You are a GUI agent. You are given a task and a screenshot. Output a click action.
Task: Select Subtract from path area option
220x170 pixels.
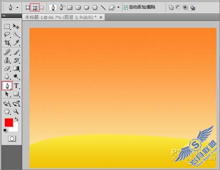(177, 7)
